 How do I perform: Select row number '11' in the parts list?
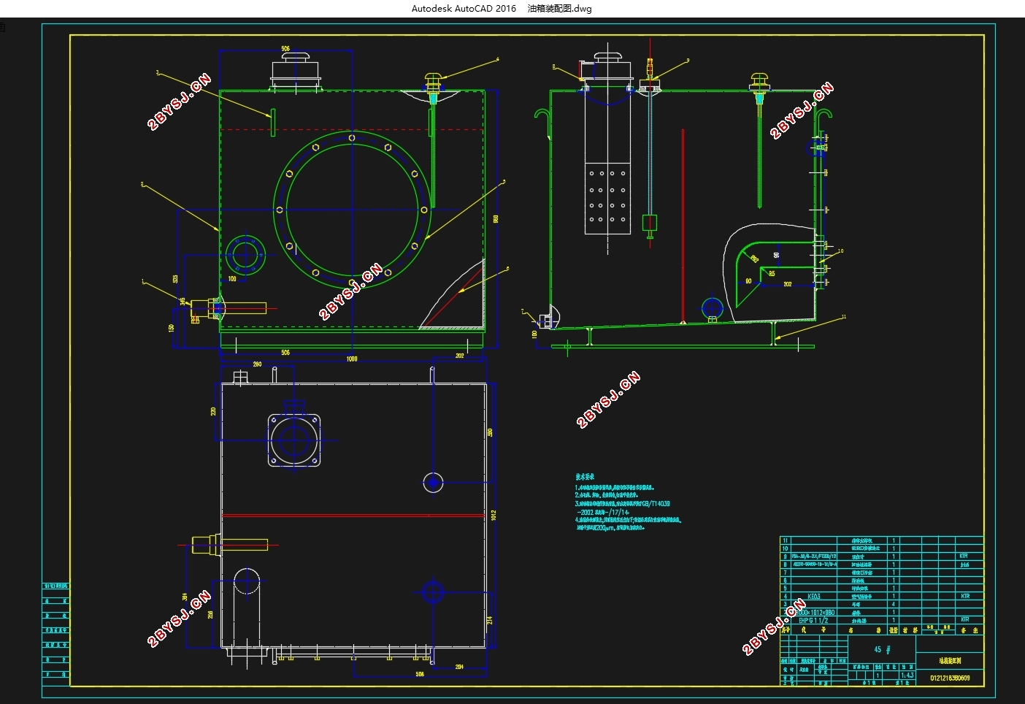coord(785,540)
